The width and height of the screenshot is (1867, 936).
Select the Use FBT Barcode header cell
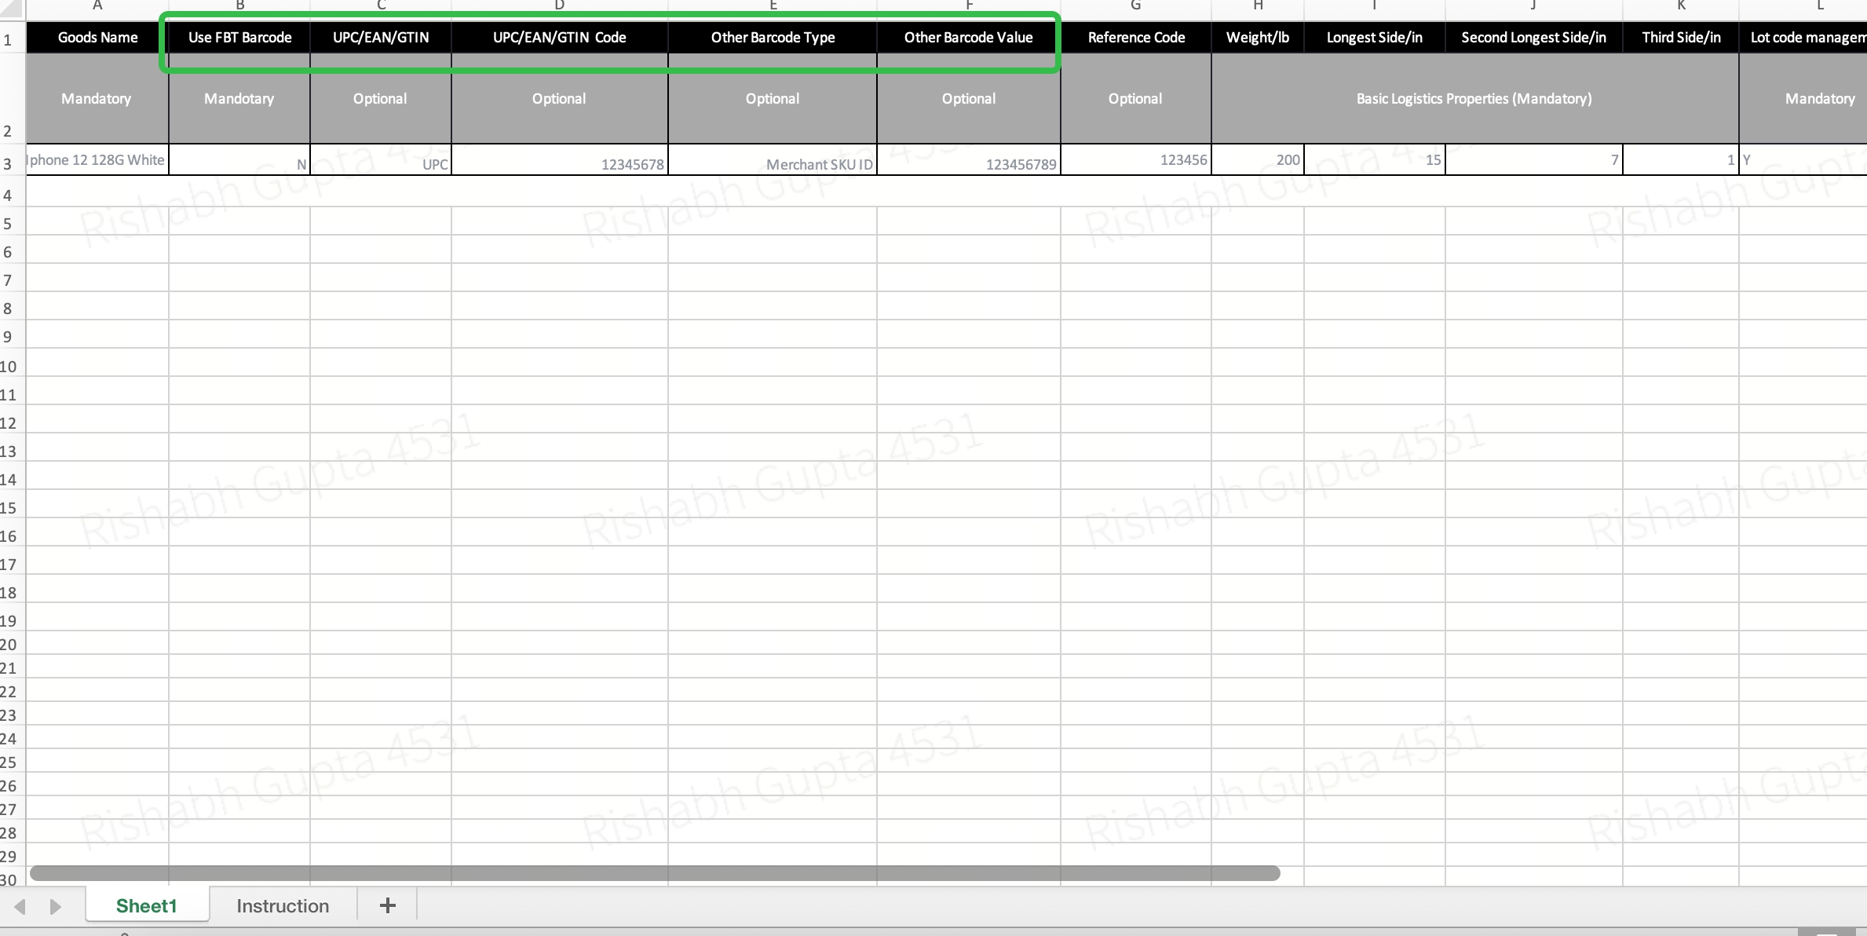point(239,38)
